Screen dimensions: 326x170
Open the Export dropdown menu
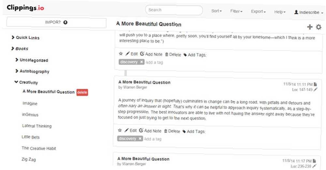[x=258, y=11]
